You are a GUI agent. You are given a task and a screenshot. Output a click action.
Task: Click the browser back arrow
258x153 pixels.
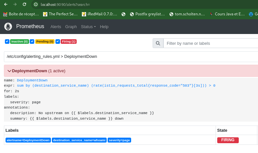click(6, 4)
